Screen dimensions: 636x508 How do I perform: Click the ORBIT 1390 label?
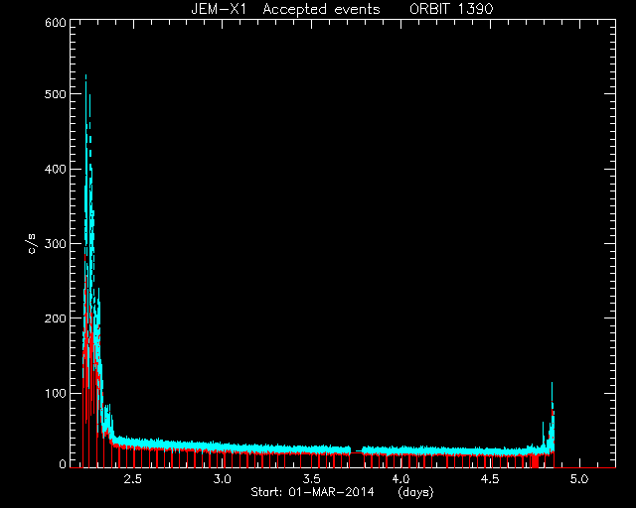[451, 9]
